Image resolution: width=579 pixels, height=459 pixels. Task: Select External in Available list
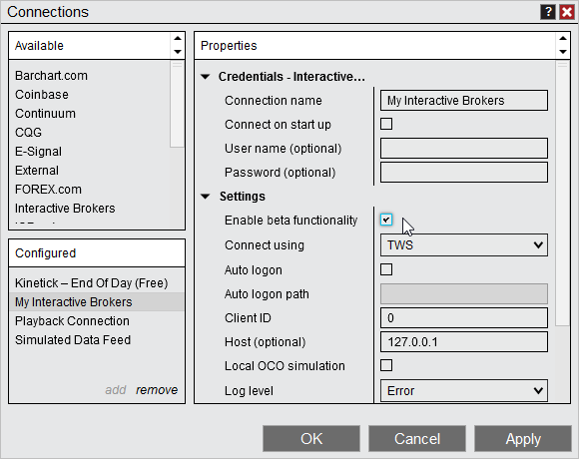pos(90,171)
